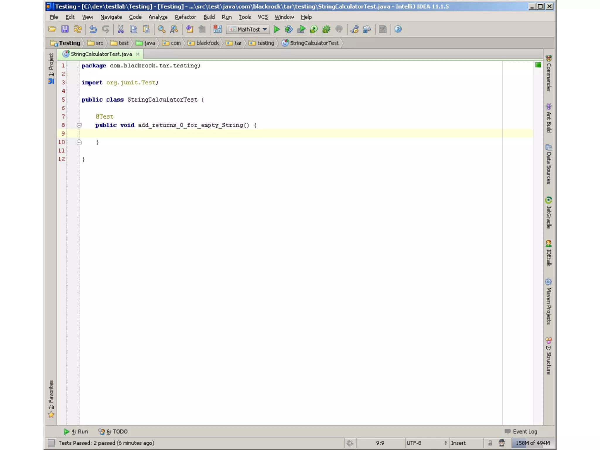
Task: Click the Help question mark icon
Action: (x=398, y=29)
